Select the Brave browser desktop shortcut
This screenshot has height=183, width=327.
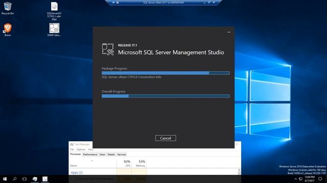(x=8, y=29)
